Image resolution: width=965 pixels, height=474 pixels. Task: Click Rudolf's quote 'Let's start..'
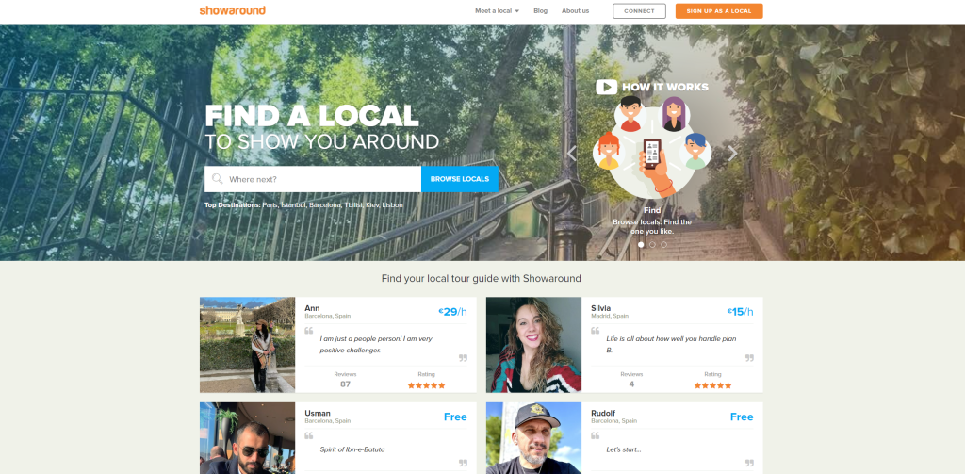tap(624, 449)
